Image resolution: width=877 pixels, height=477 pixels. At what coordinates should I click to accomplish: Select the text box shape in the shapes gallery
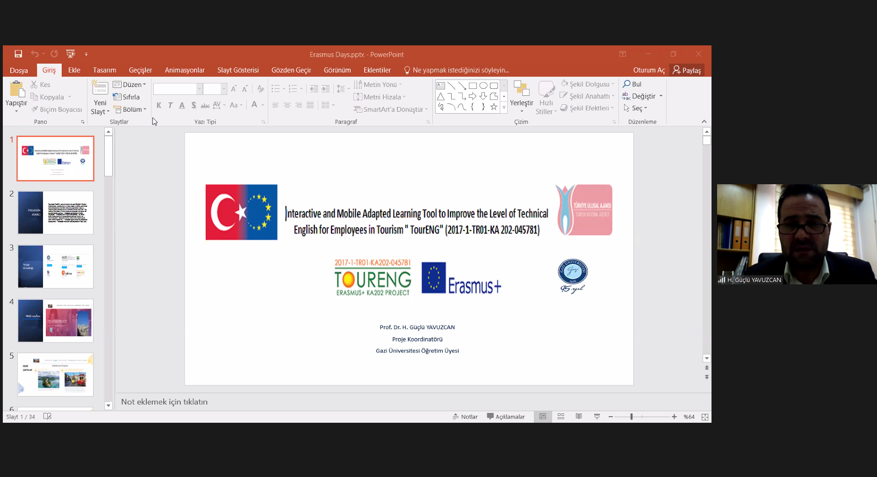pos(440,86)
